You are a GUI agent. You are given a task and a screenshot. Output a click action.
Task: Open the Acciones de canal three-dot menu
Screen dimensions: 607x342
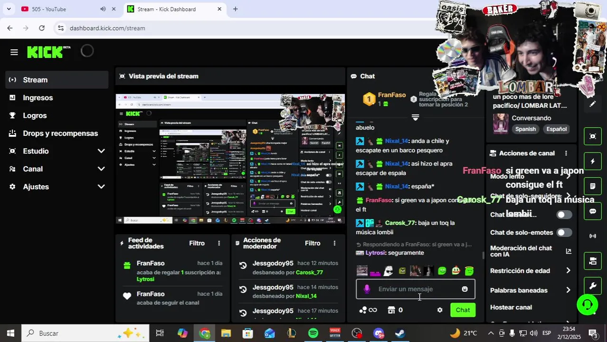pos(566,153)
